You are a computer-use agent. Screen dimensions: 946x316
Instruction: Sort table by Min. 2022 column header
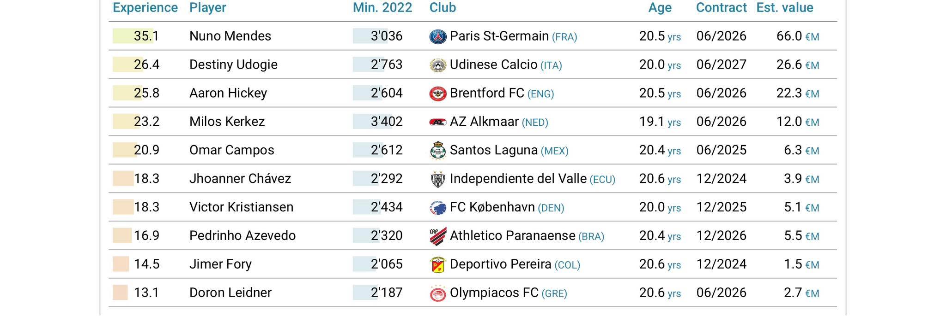click(382, 8)
